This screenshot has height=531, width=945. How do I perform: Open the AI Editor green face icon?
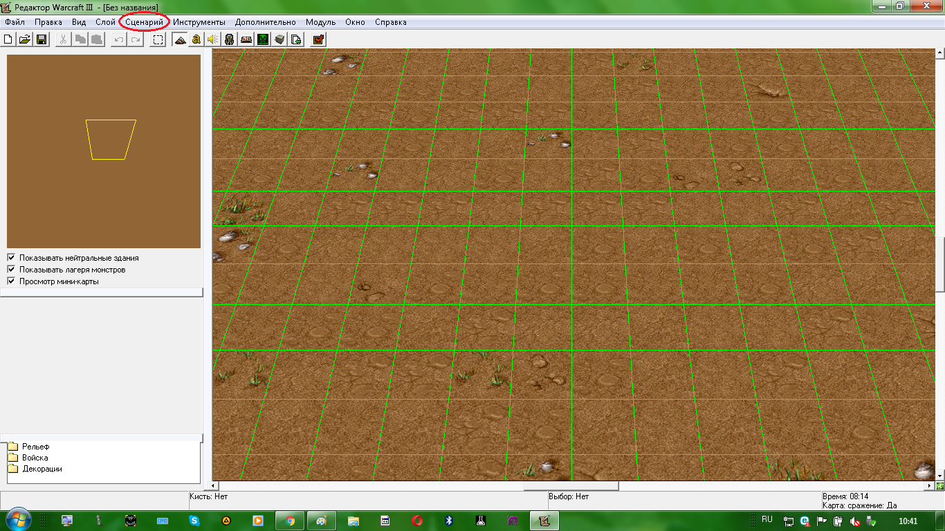(x=263, y=39)
